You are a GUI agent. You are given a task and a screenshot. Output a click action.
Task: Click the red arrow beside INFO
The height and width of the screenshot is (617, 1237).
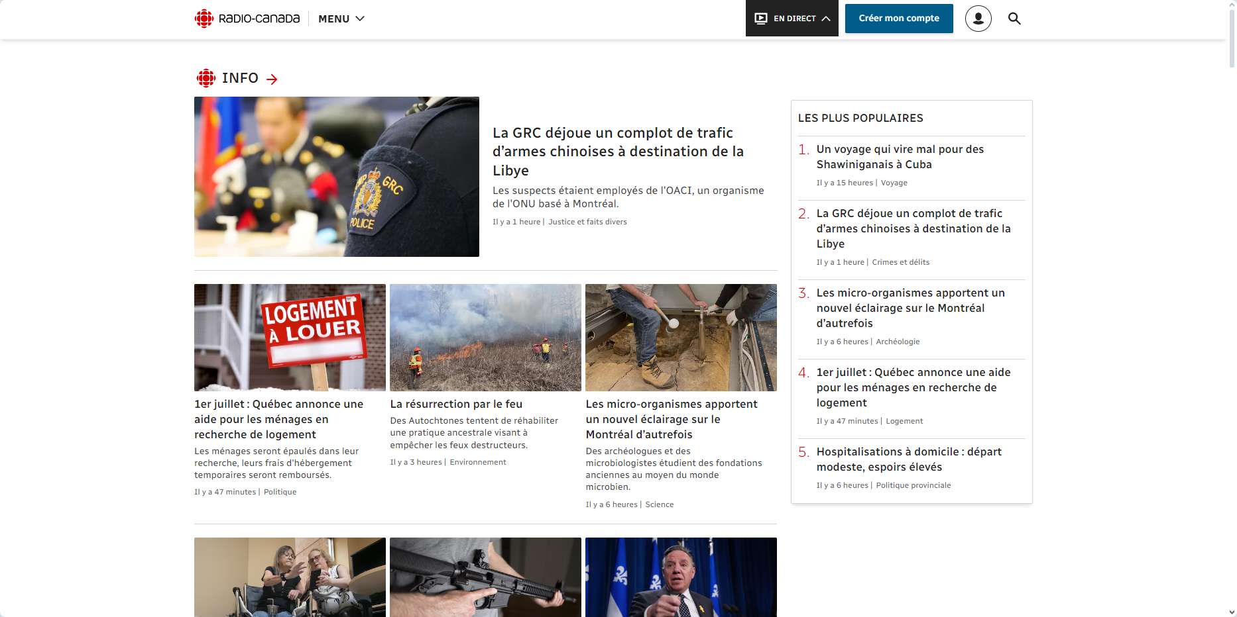point(272,79)
